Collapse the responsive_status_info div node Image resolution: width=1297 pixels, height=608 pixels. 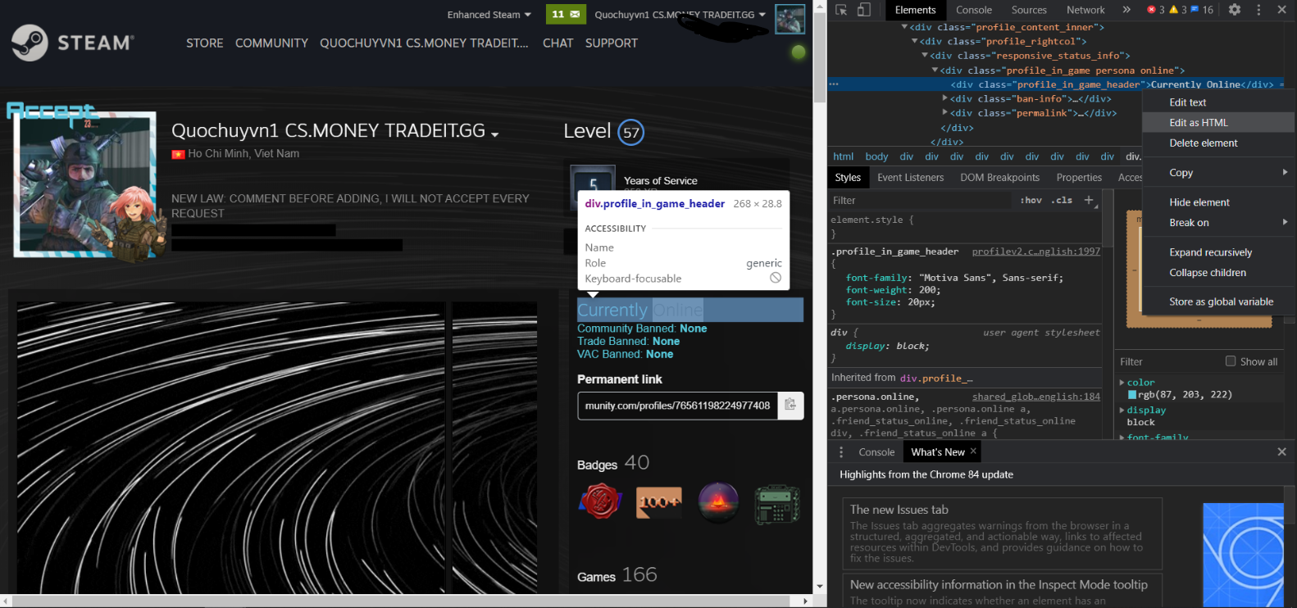[925, 56]
